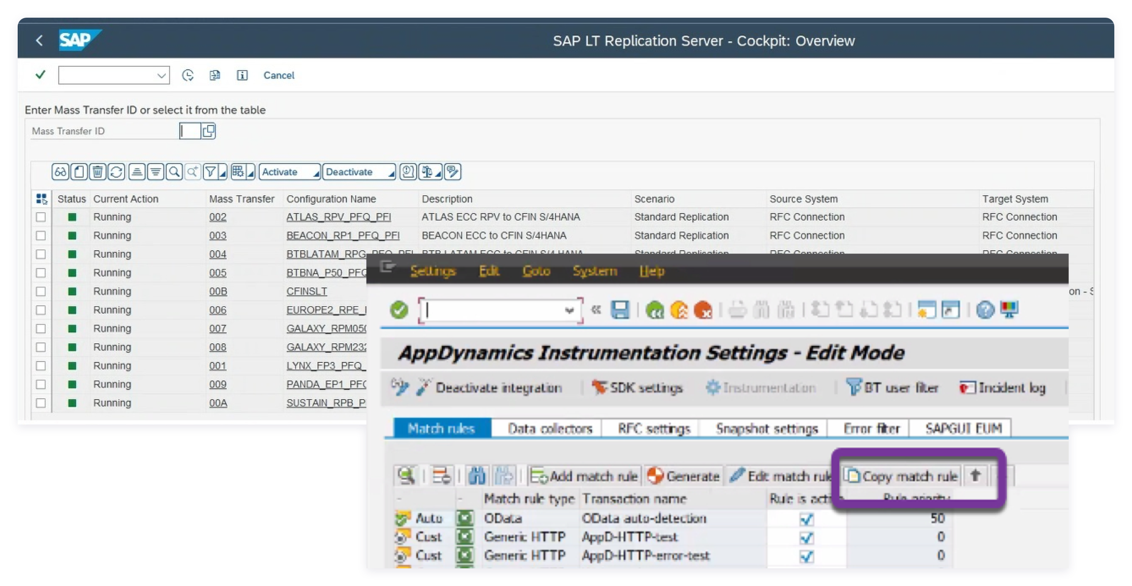Click into the Mass Transfer ID input field

(x=190, y=131)
